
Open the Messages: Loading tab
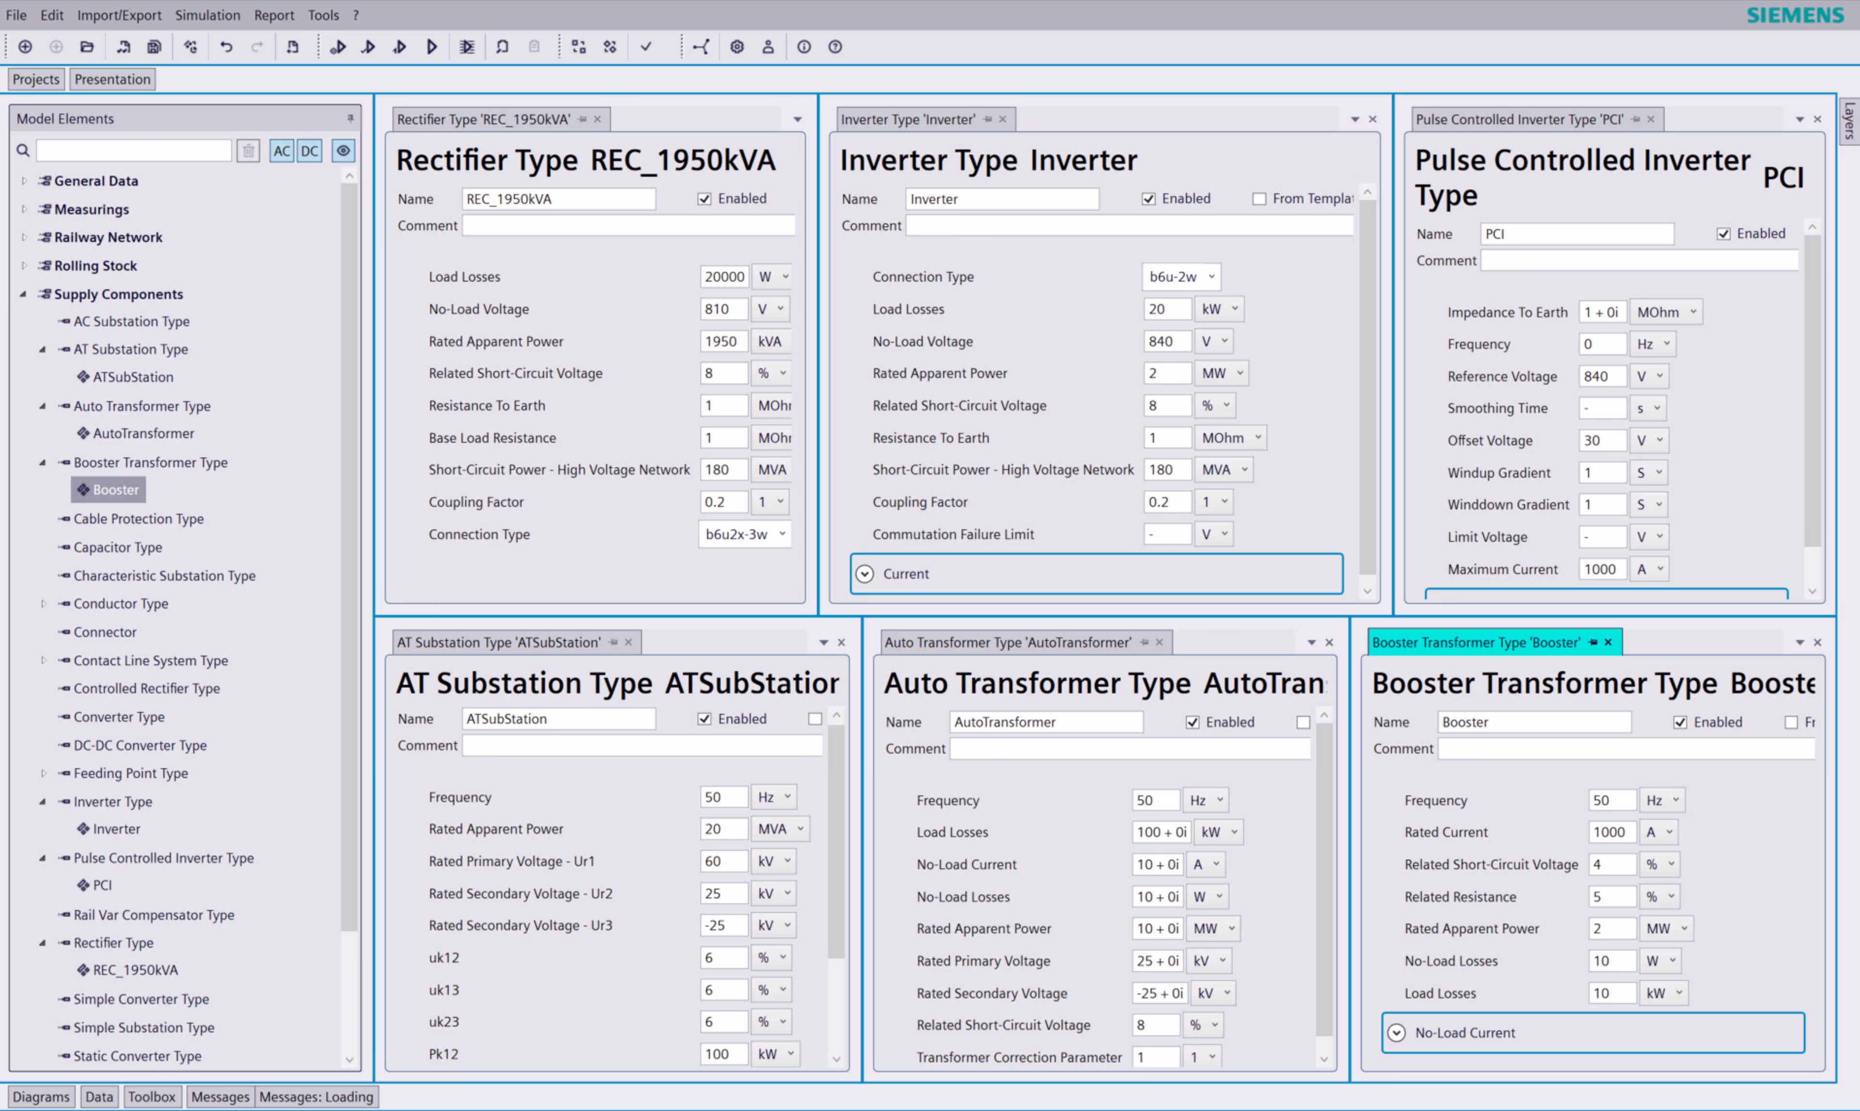coord(316,1097)
